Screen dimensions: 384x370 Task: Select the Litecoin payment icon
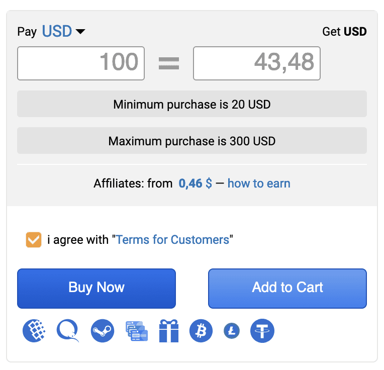click(232, 331)
